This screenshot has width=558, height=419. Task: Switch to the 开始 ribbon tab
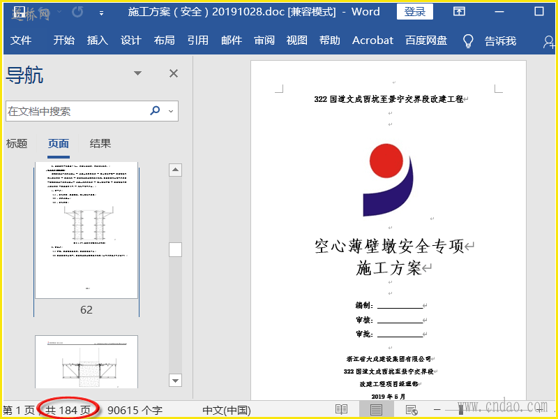(64, 41)
